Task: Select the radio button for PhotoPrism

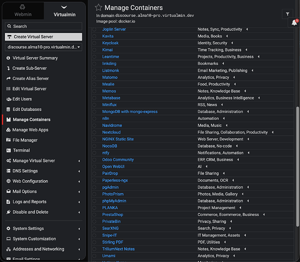Action: (94, 194)
